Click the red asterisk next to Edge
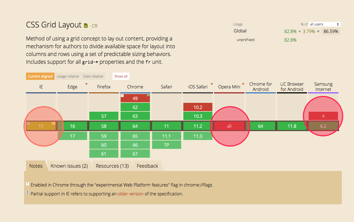The image size is (354, 222). point(86,84)
